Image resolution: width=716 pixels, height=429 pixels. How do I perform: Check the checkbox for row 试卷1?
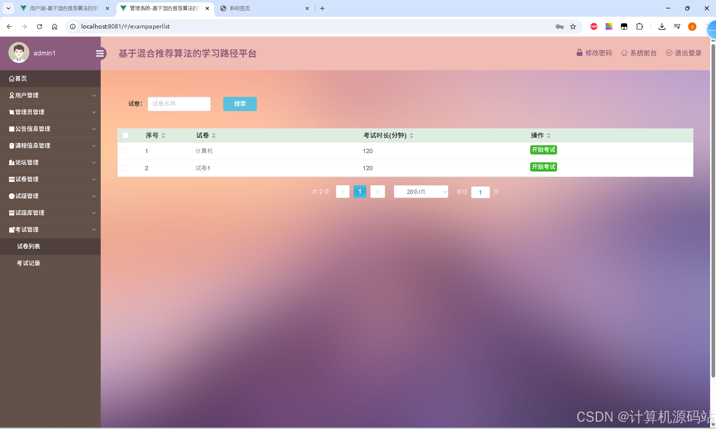[125, 168]
